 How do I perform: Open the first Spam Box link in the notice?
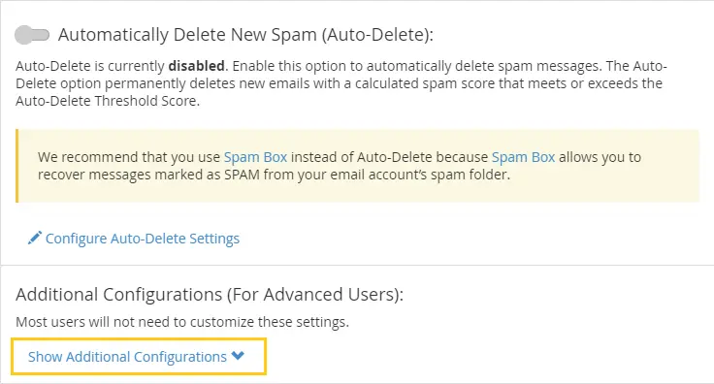tap(255, 157)
